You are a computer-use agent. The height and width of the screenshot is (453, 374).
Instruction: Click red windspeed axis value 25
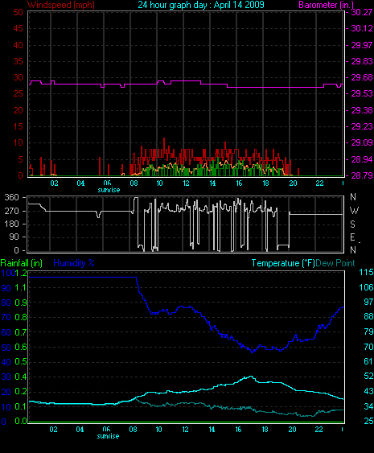[18, 93]
